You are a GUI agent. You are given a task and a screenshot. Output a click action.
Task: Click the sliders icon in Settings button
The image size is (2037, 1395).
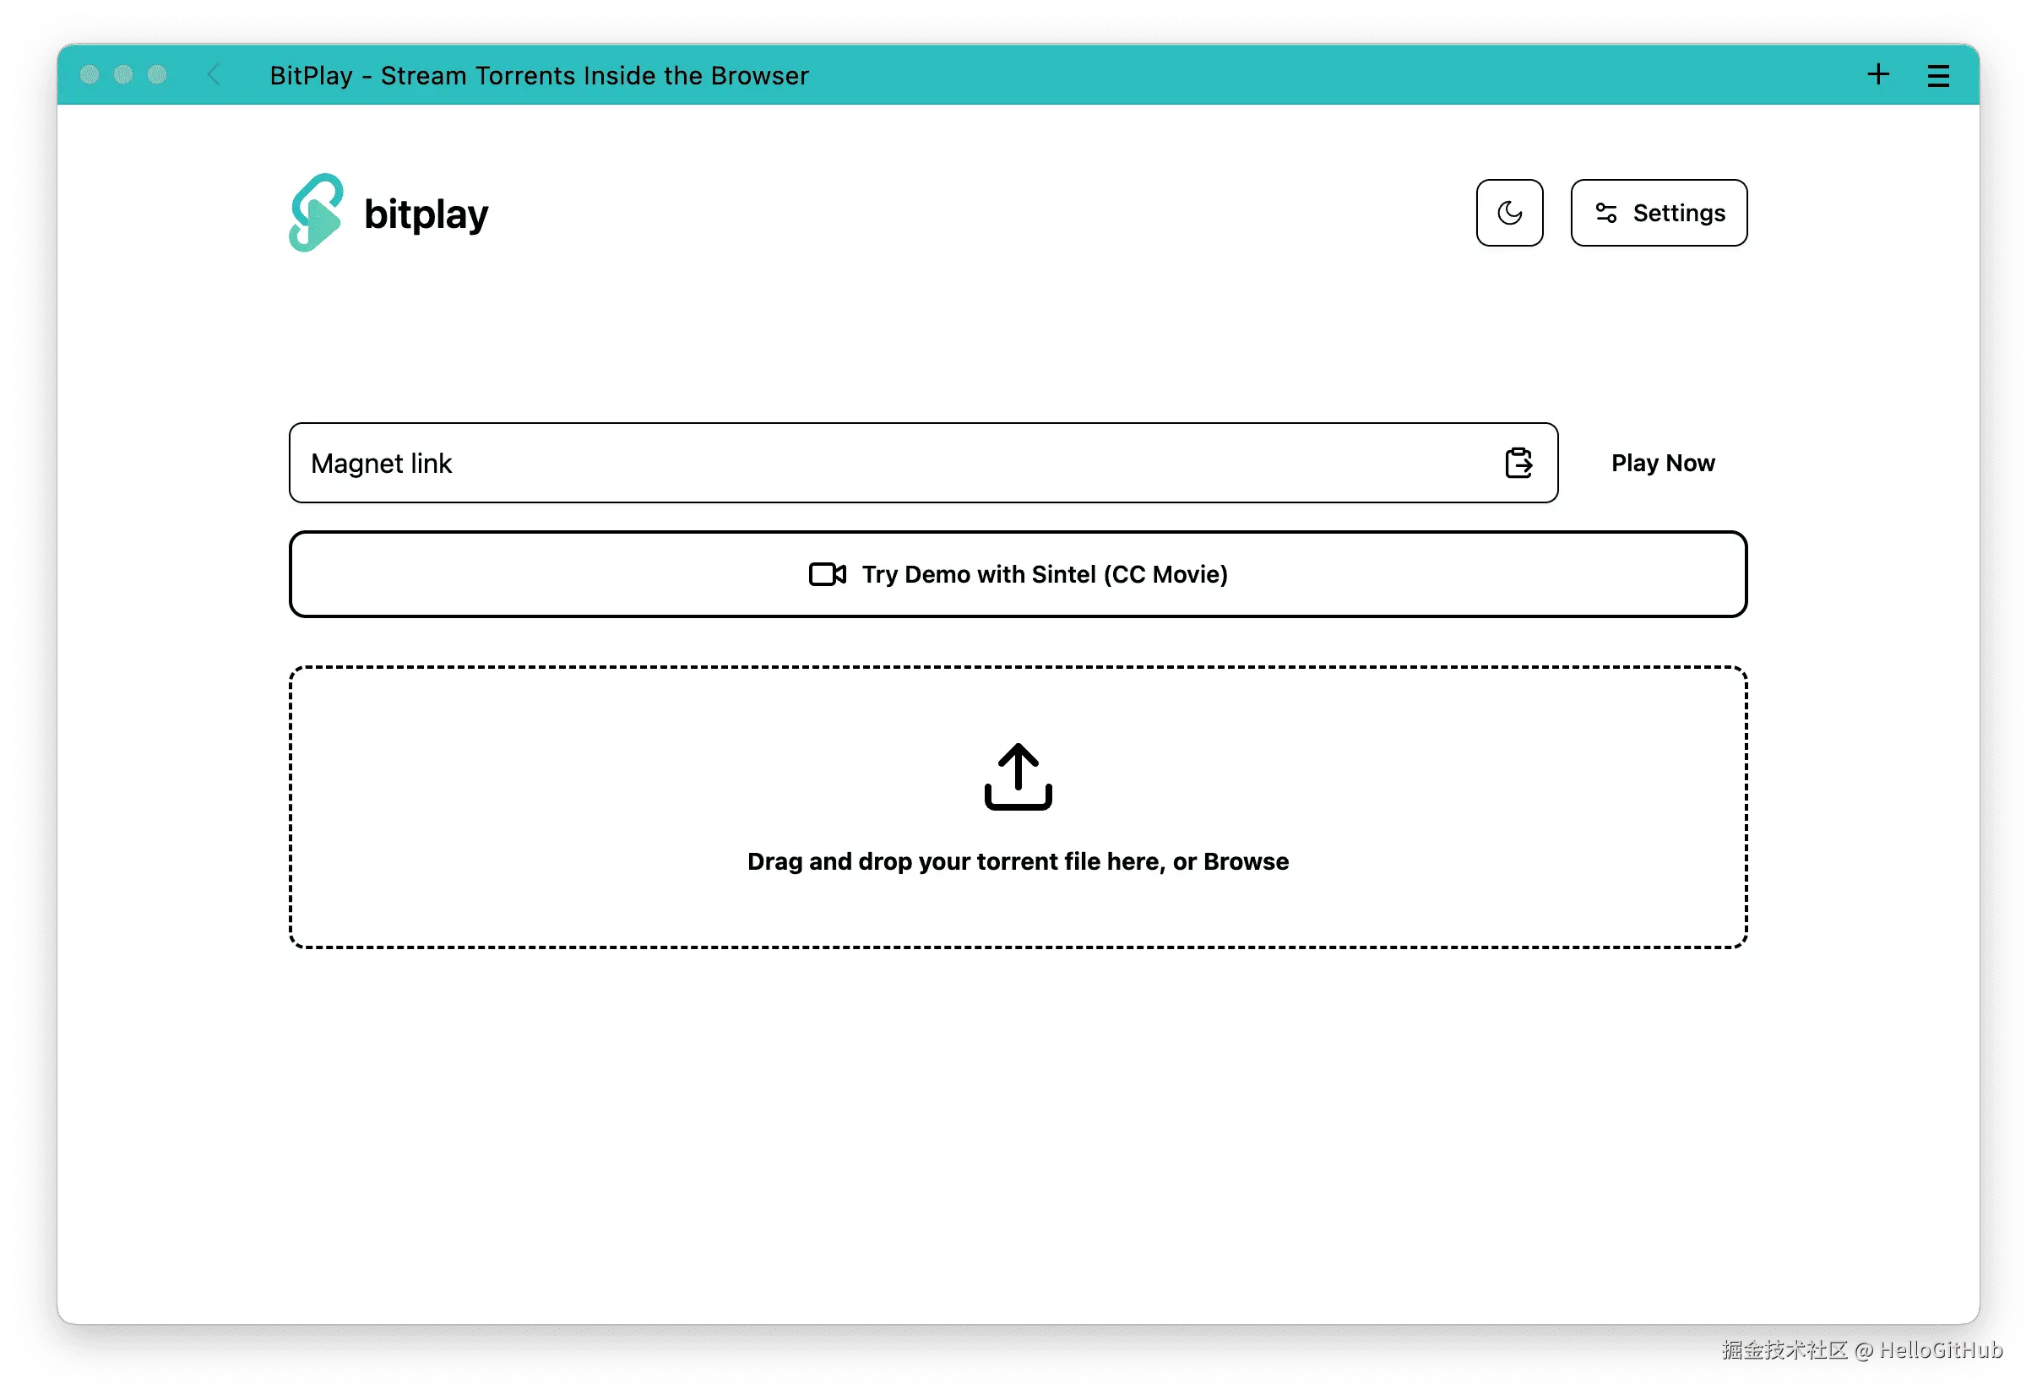tap(1605, 213)
